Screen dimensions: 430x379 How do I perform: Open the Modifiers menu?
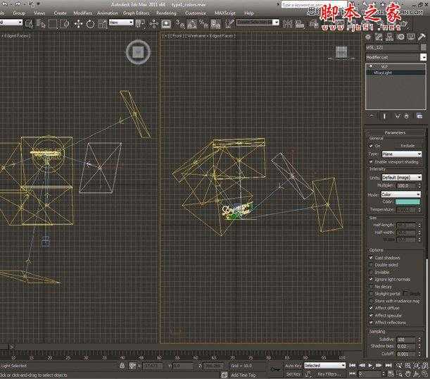point(82,13)
